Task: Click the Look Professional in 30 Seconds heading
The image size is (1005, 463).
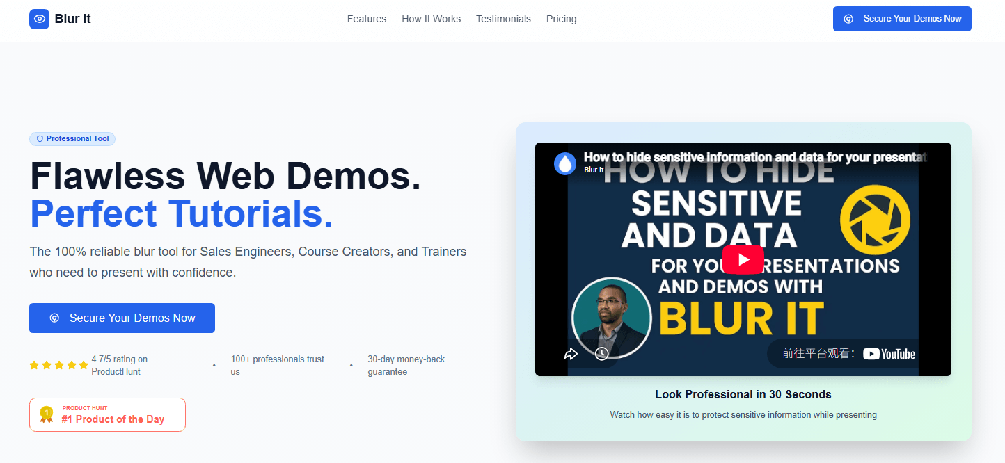Action: [743, 394]
